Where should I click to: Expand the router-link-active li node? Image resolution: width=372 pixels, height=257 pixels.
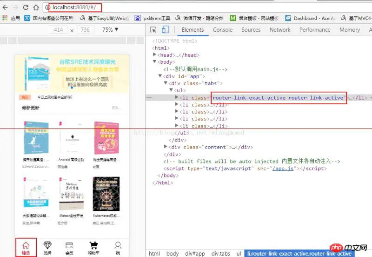point(177,97)
